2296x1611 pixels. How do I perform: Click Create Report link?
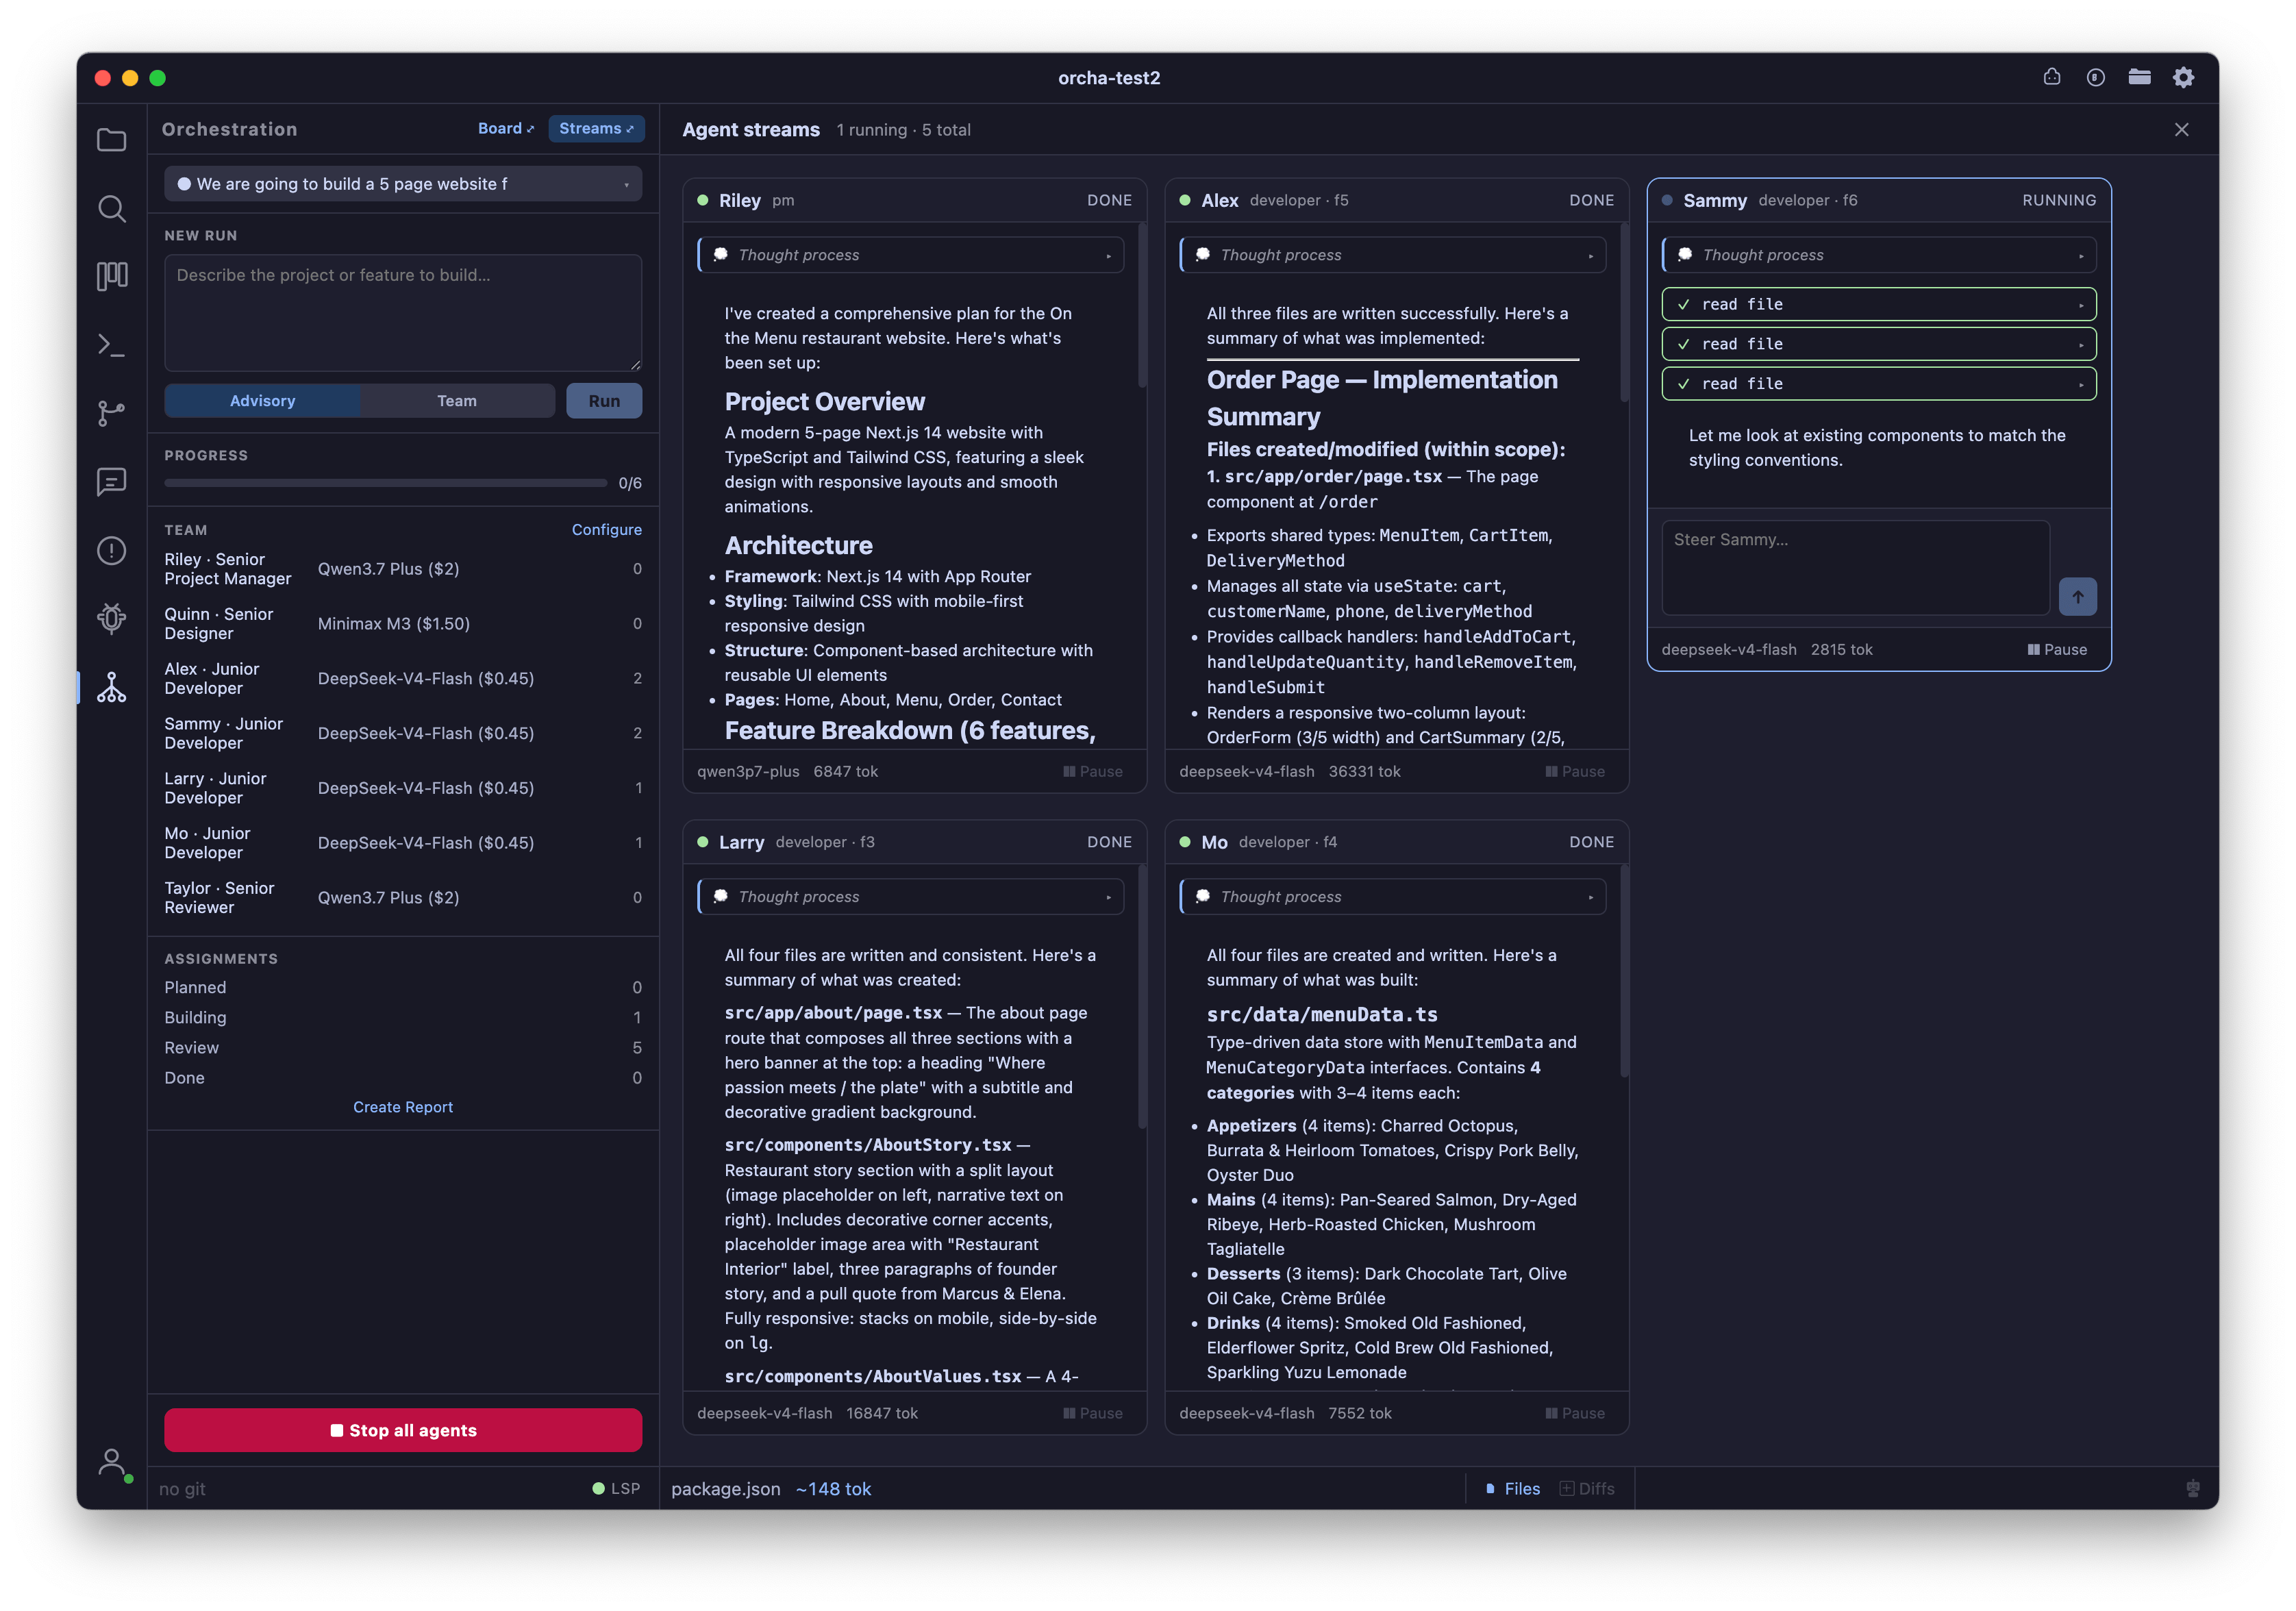tap(403, 1107)
